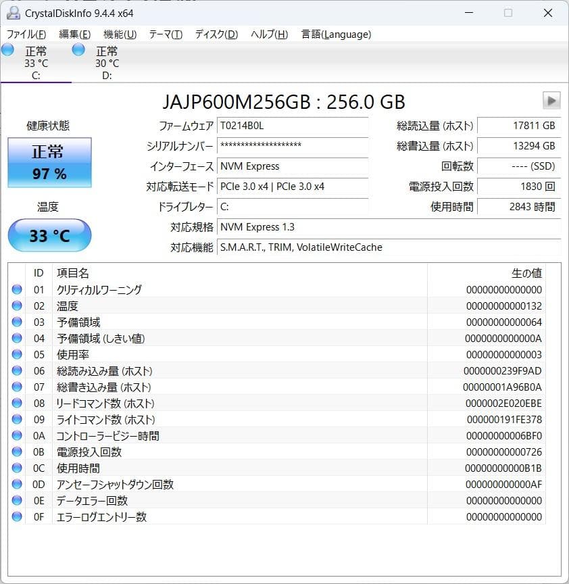Click the blue dot beside 温度 SMART row
Image resolution: width=569 pixels, height=584 pixels.
[17, 306]
